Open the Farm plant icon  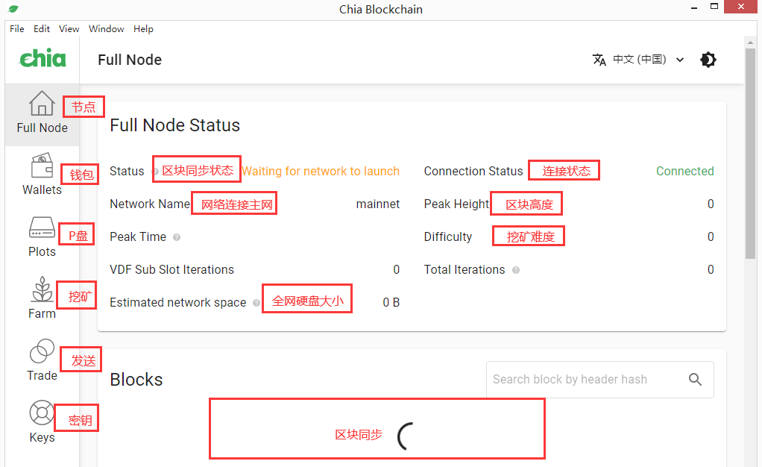point(42,289)
